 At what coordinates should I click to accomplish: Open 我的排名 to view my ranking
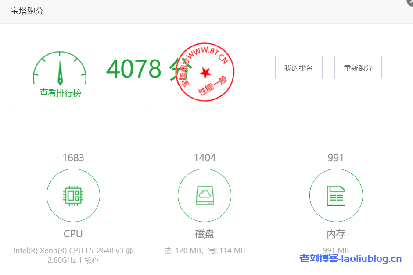coord(298,67)
